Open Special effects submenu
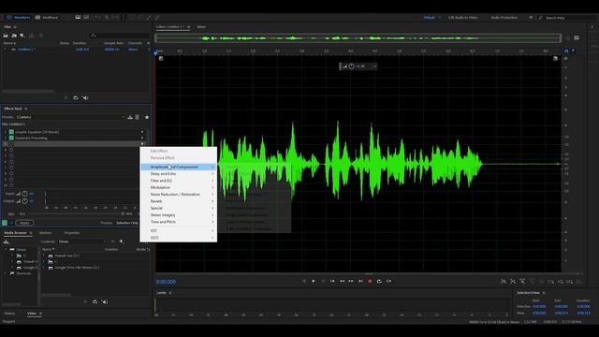 (x=179, y=208)
